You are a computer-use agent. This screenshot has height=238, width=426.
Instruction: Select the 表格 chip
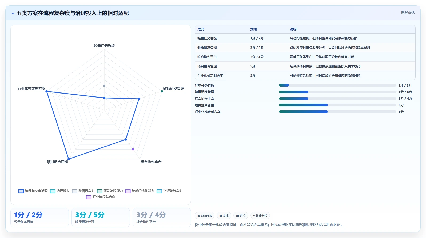tap(224, 216)
